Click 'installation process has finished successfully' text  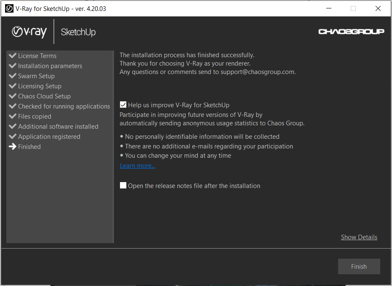point(187,55)
